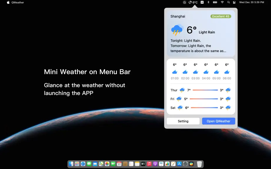The height and width of the screenshot is (169, 271).
Task: Click the 'Tonight: Light Rain.' forecast text
Action: (186, 41)
